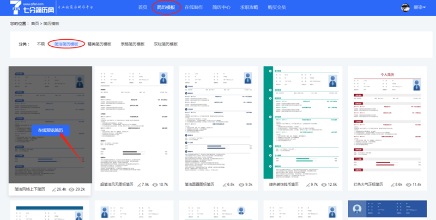Click the 8.6k usage count
This screenshot has height=220, width=436.
point(399,185)
